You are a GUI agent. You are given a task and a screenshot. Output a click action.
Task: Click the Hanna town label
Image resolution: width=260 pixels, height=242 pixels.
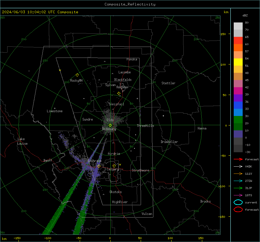(202, 128)
